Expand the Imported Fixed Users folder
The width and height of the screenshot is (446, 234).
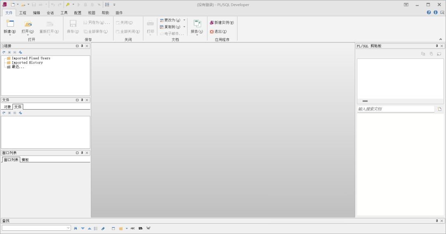[9, 58]
